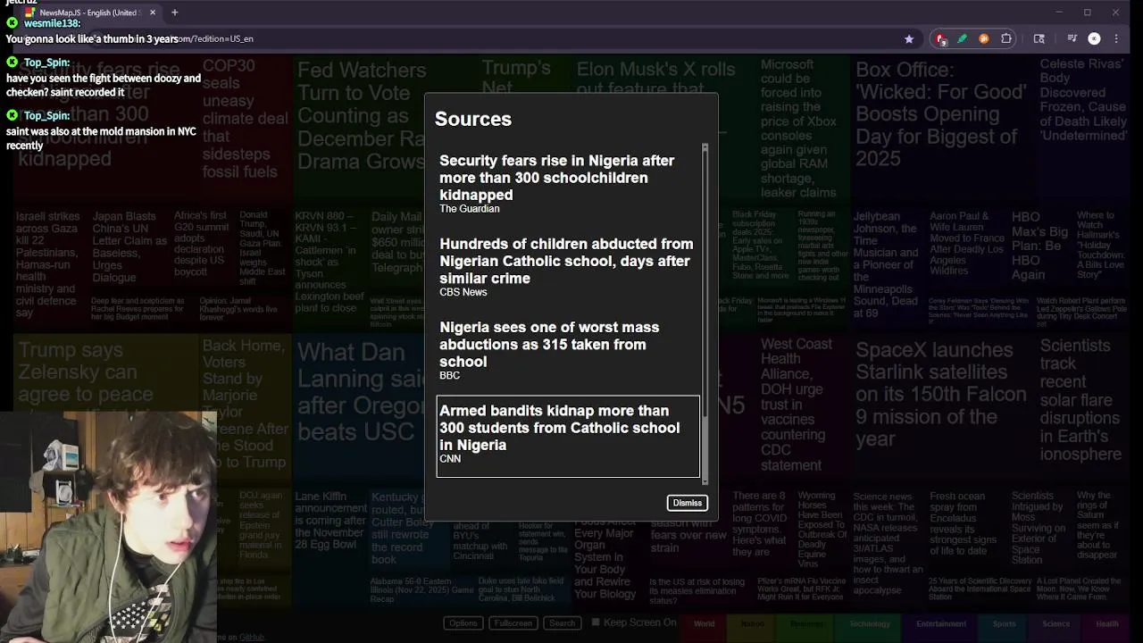Select the Sports category filter

[x=1004, y=623]
